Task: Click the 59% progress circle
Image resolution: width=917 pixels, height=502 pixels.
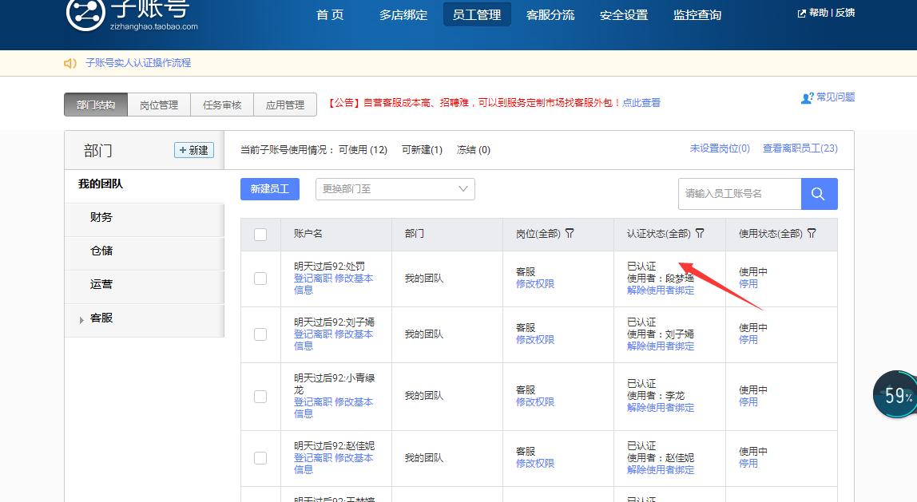Action: pos(895,394)
